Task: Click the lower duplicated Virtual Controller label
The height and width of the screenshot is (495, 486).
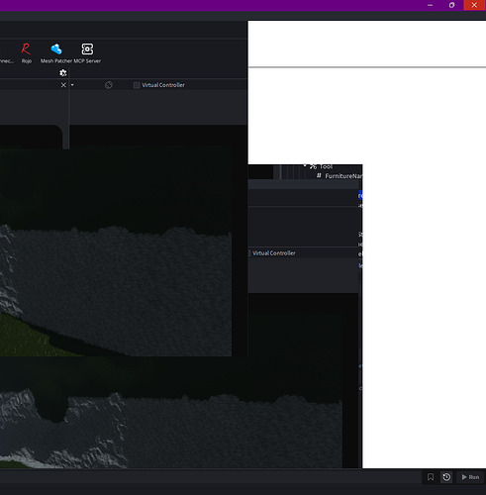Action: coord(274,253)
